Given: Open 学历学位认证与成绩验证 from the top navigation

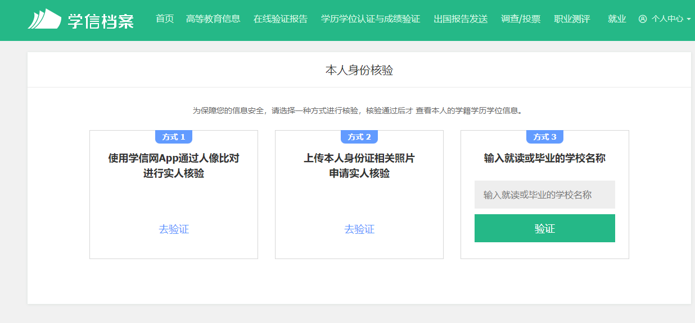Looking at the screenshot, I should (x=371, y=19).
